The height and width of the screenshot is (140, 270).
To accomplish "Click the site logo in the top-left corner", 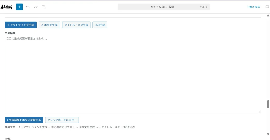I will point(7,7).
